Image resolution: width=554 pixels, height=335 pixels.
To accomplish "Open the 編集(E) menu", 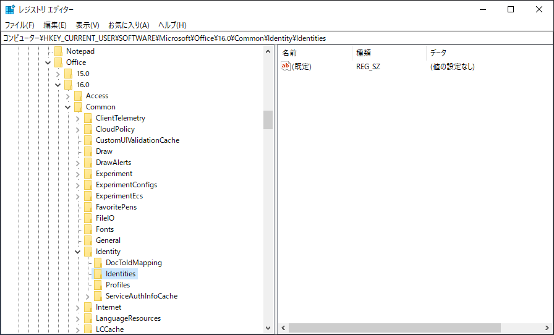I will click(x=55, y=25).
